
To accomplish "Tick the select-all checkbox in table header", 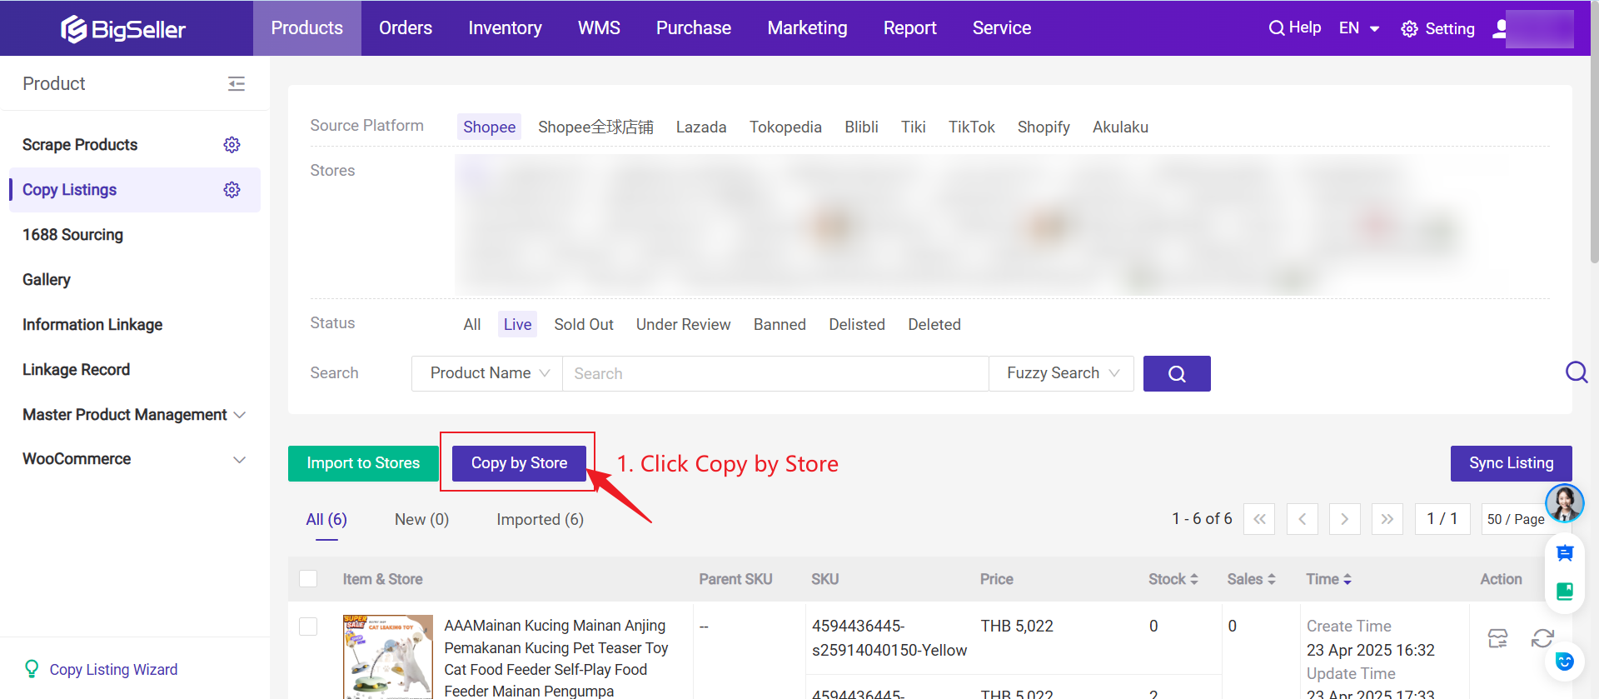I will (308, 579).
